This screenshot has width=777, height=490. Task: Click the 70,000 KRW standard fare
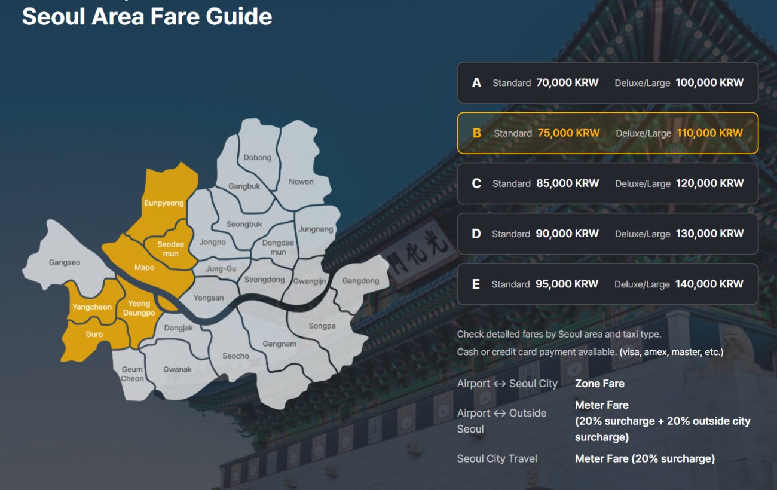click(567, 83)
